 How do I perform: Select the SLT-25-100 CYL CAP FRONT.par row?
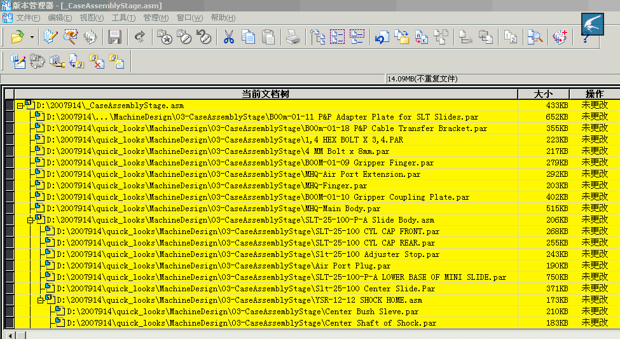(266, 232)
